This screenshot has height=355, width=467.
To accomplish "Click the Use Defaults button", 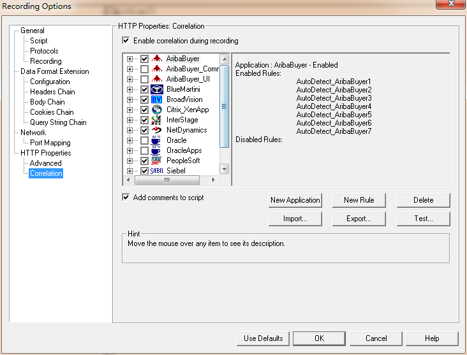I will pos(263,338).
